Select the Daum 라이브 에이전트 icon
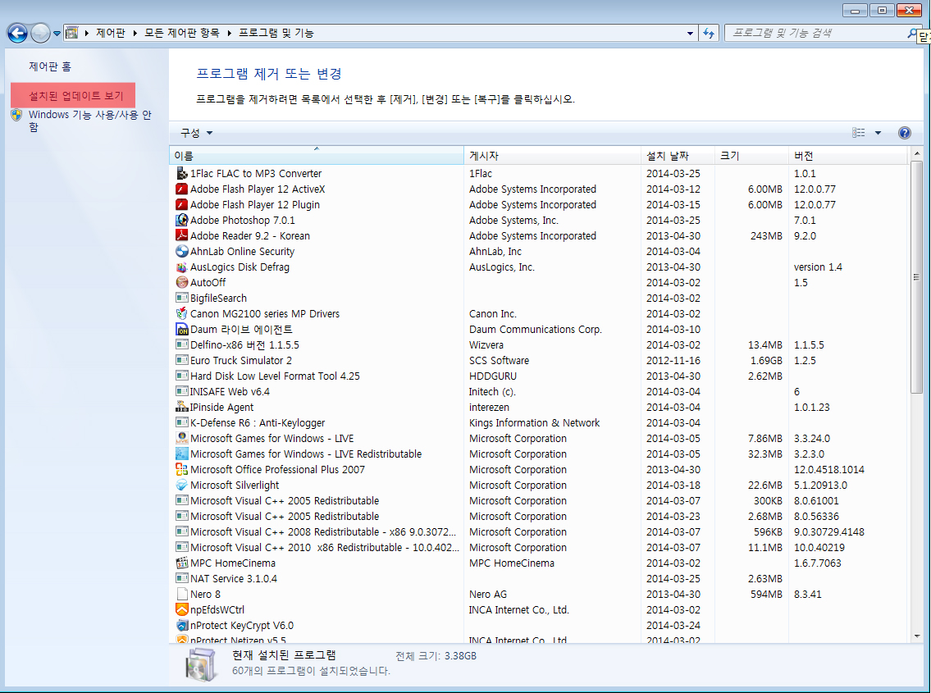 (x=182, y=329)
